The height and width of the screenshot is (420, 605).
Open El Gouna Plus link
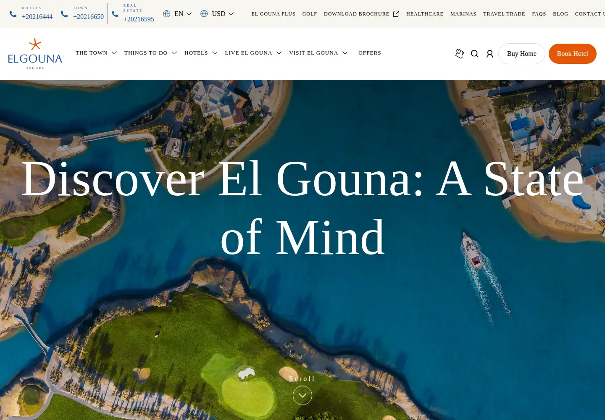pos(274,14)
